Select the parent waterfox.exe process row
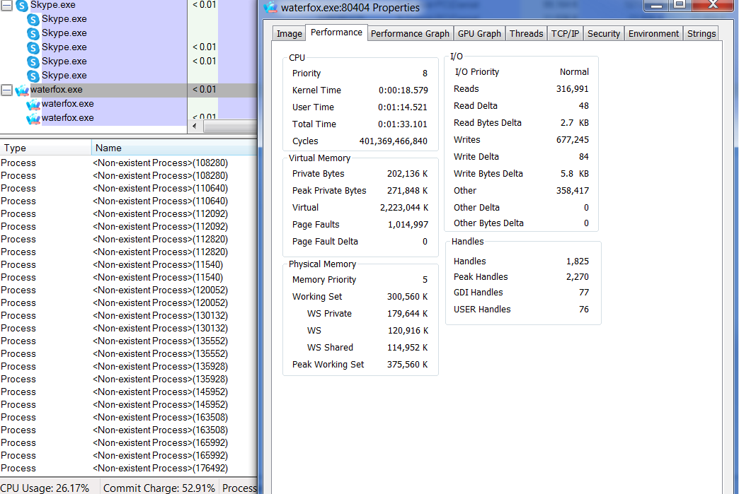The width and height of the screenshot is (739, 494). point(128,90)
